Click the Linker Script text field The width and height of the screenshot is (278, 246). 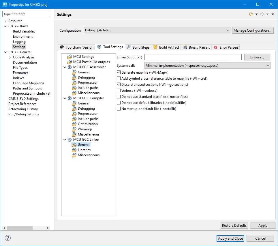pos(193,57)
